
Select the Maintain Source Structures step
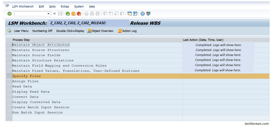[x=41, y=50]
